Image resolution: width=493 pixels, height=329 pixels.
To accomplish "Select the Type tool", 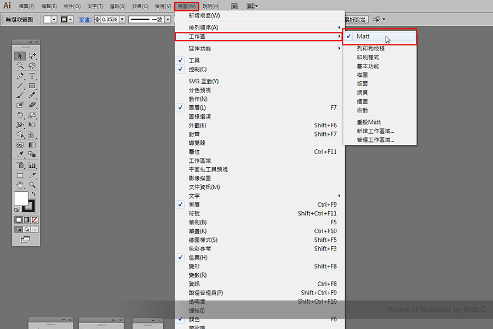I will 32,76.
